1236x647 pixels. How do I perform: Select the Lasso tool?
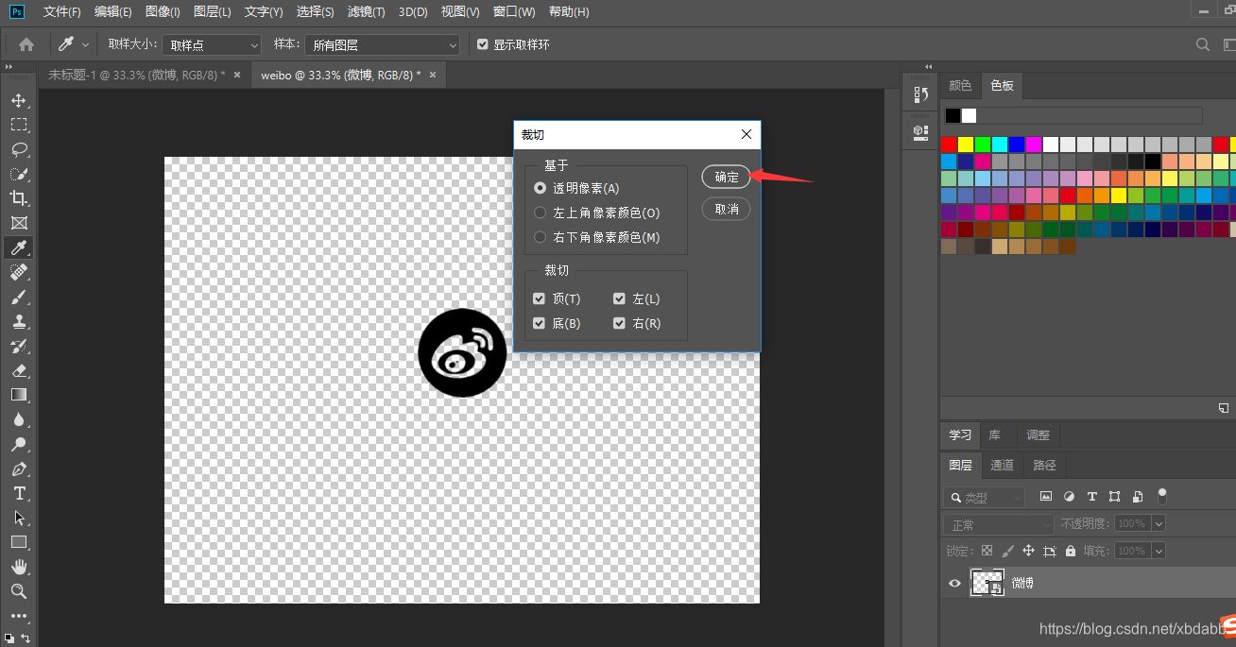pos(19,149)
